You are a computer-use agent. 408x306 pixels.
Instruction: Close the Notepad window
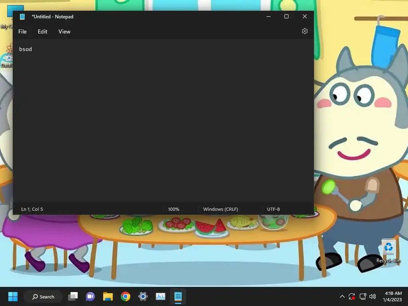(x=305, y=16)
